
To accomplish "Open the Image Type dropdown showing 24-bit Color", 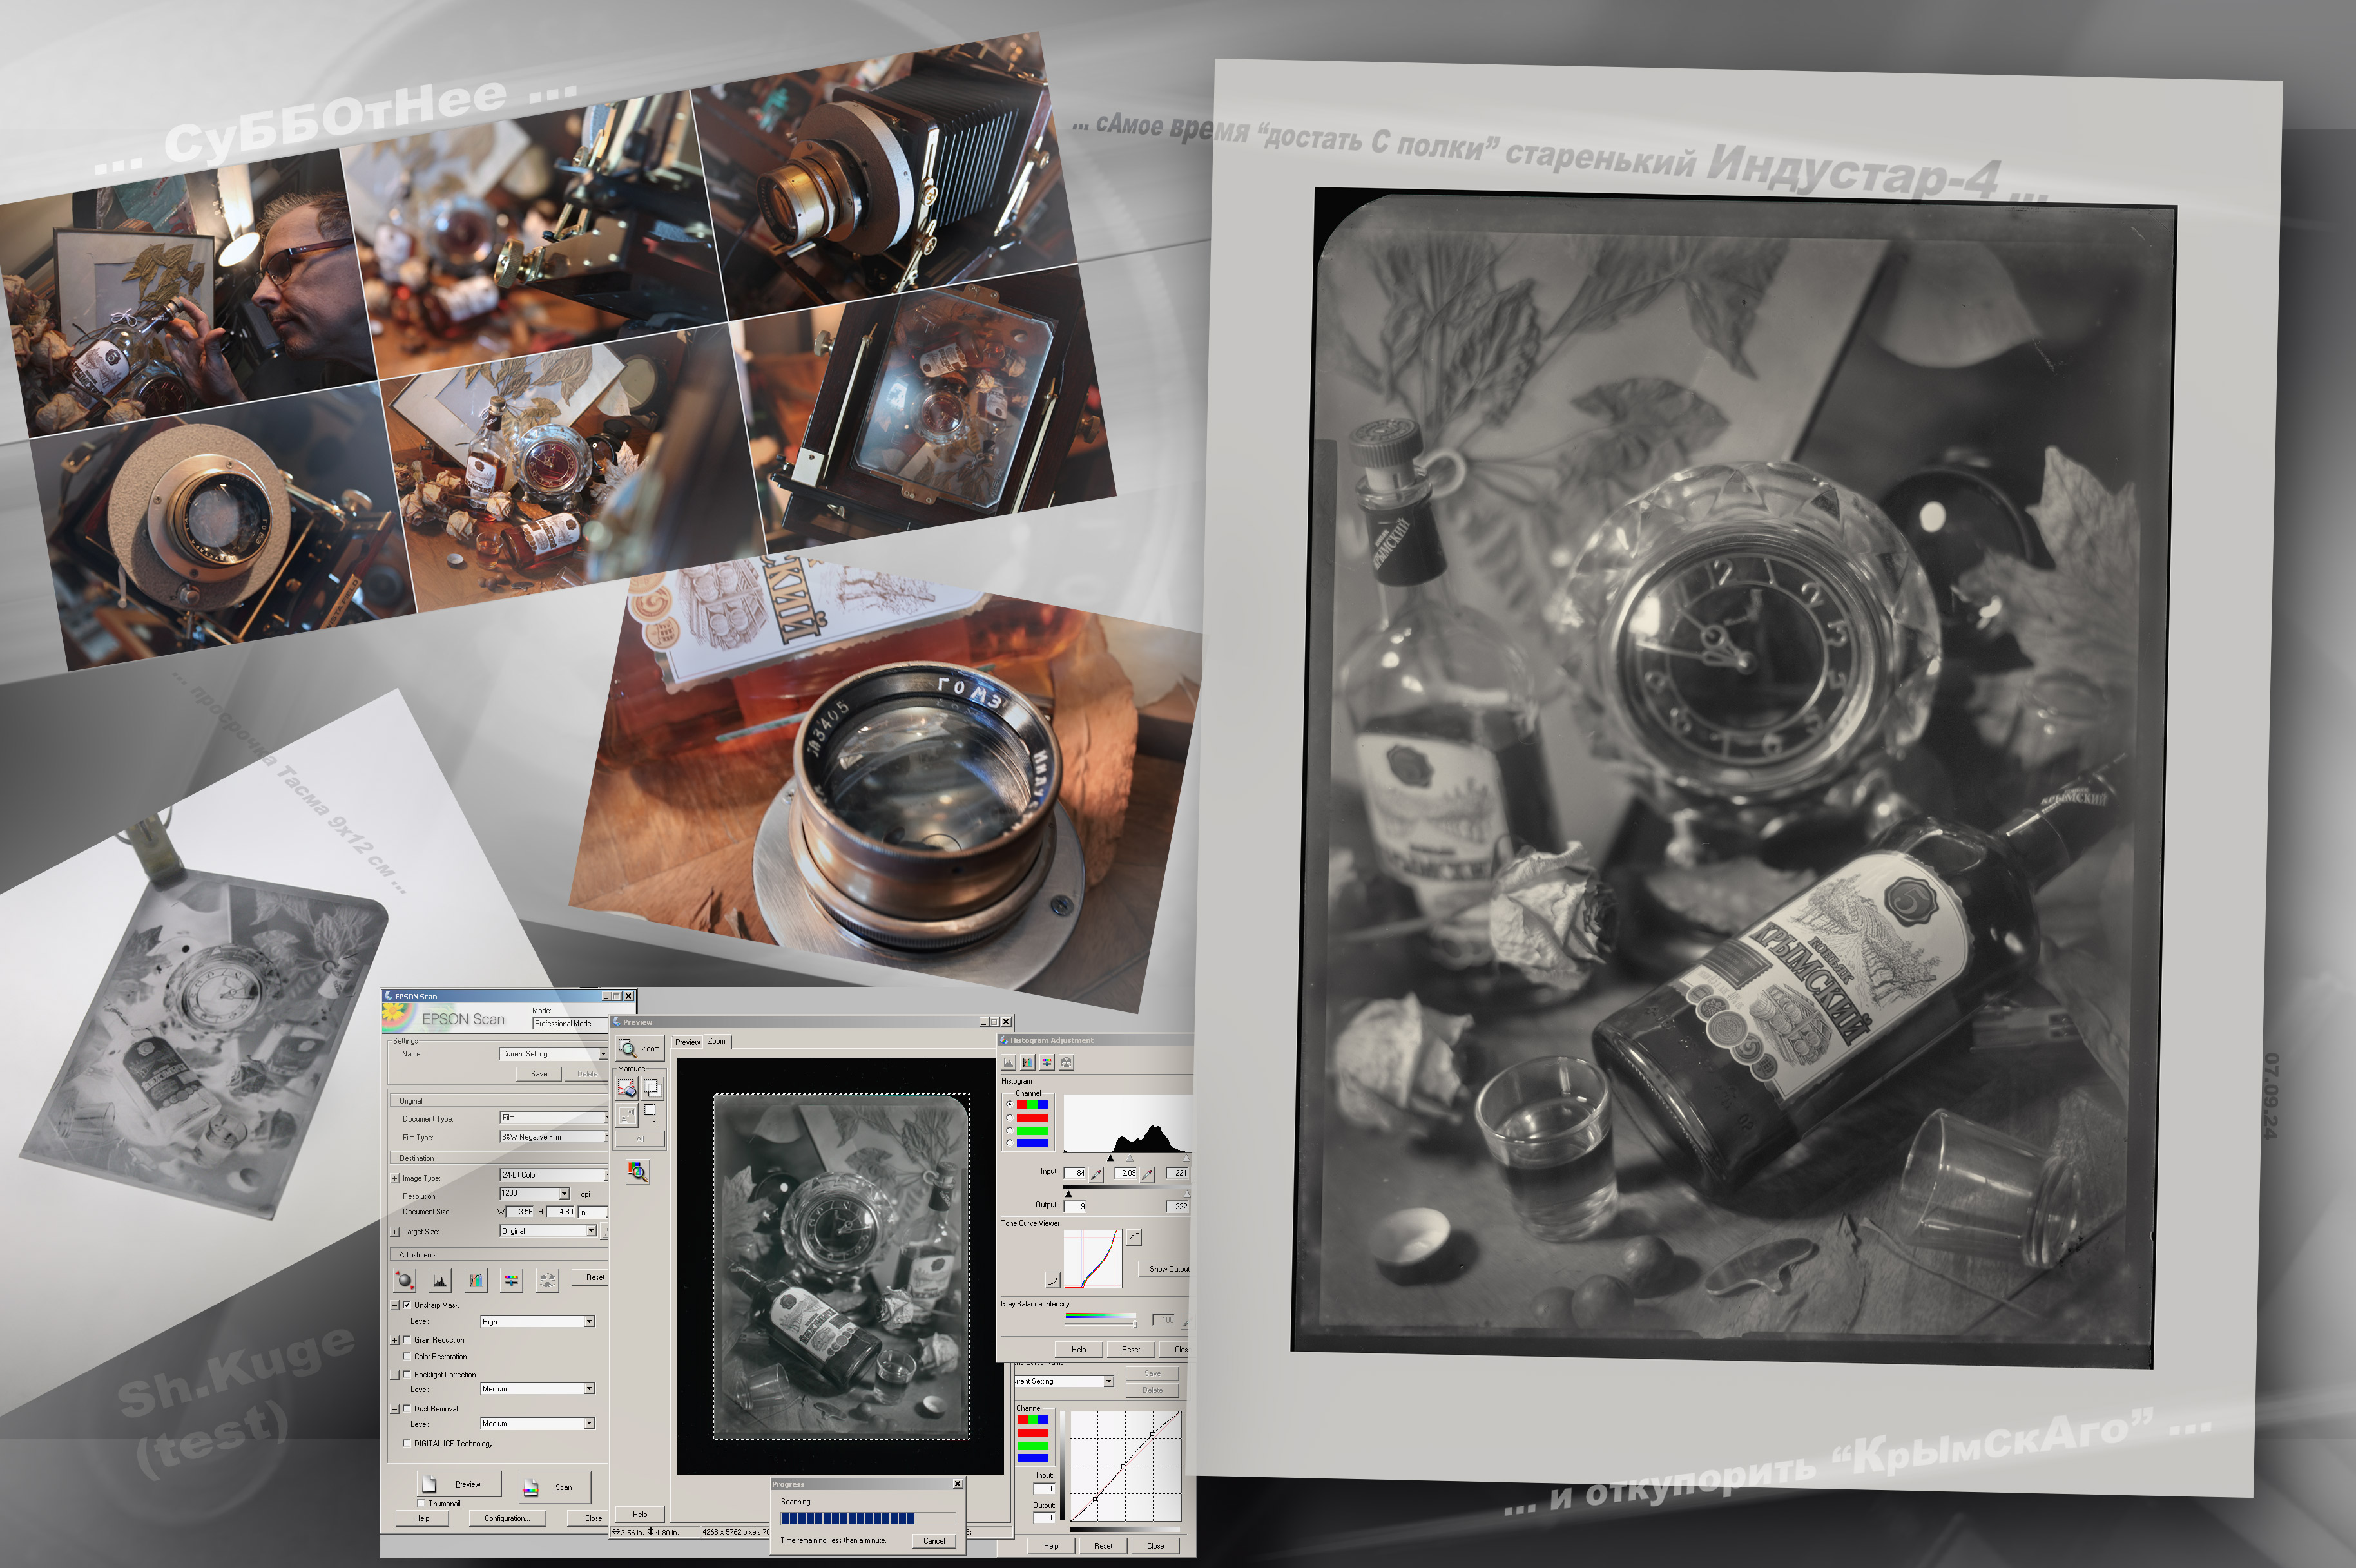I will point(554,1176).
